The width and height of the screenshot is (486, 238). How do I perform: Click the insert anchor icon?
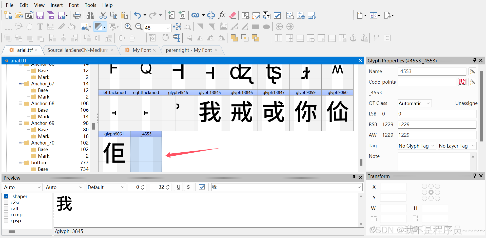[x=353, y=38]
